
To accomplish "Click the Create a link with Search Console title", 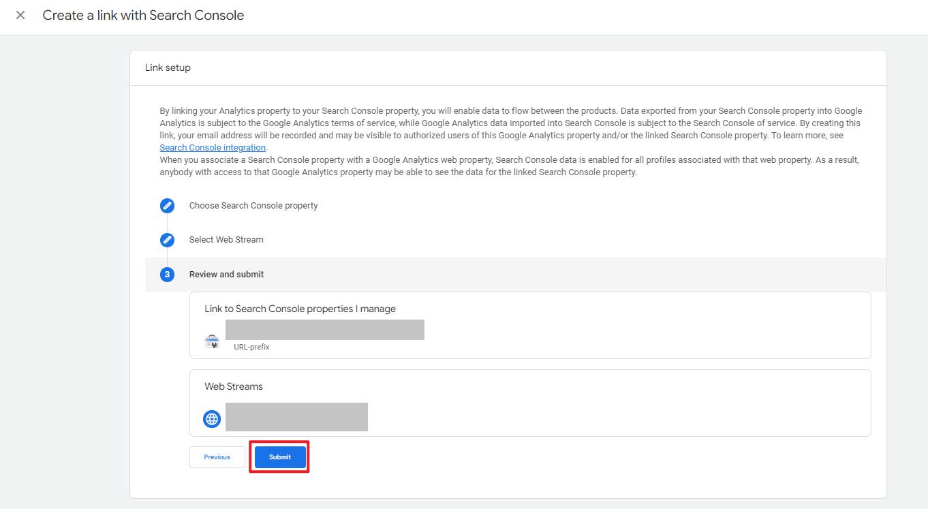I will pos(143,15).
